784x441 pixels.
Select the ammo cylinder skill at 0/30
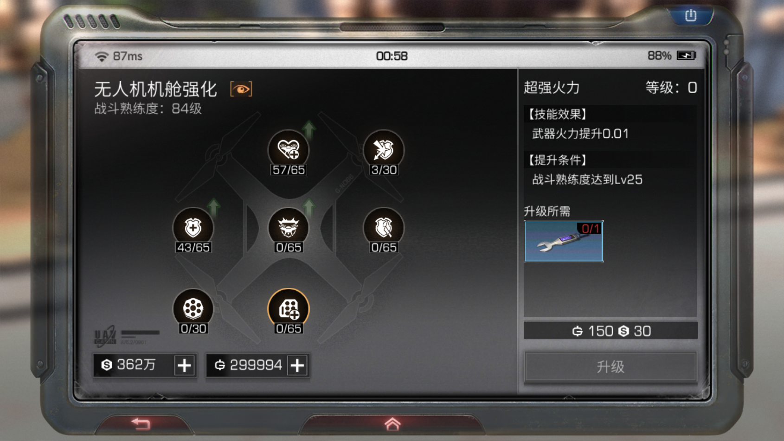193,308
